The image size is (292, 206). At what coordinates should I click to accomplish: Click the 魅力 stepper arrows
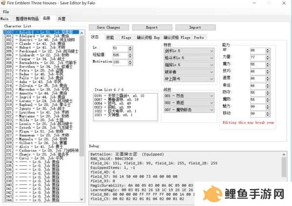tap(268, 107)
